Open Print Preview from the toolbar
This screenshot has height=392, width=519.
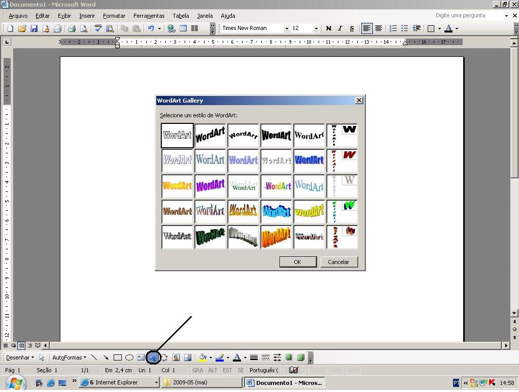83,28
